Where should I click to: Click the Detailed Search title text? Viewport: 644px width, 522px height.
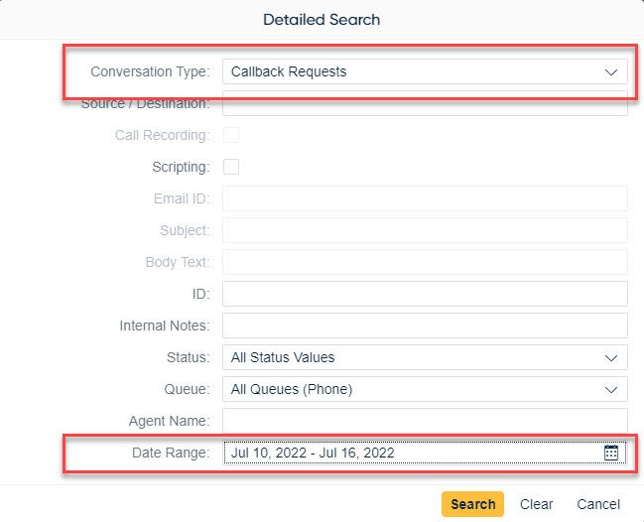click(322, 19)
